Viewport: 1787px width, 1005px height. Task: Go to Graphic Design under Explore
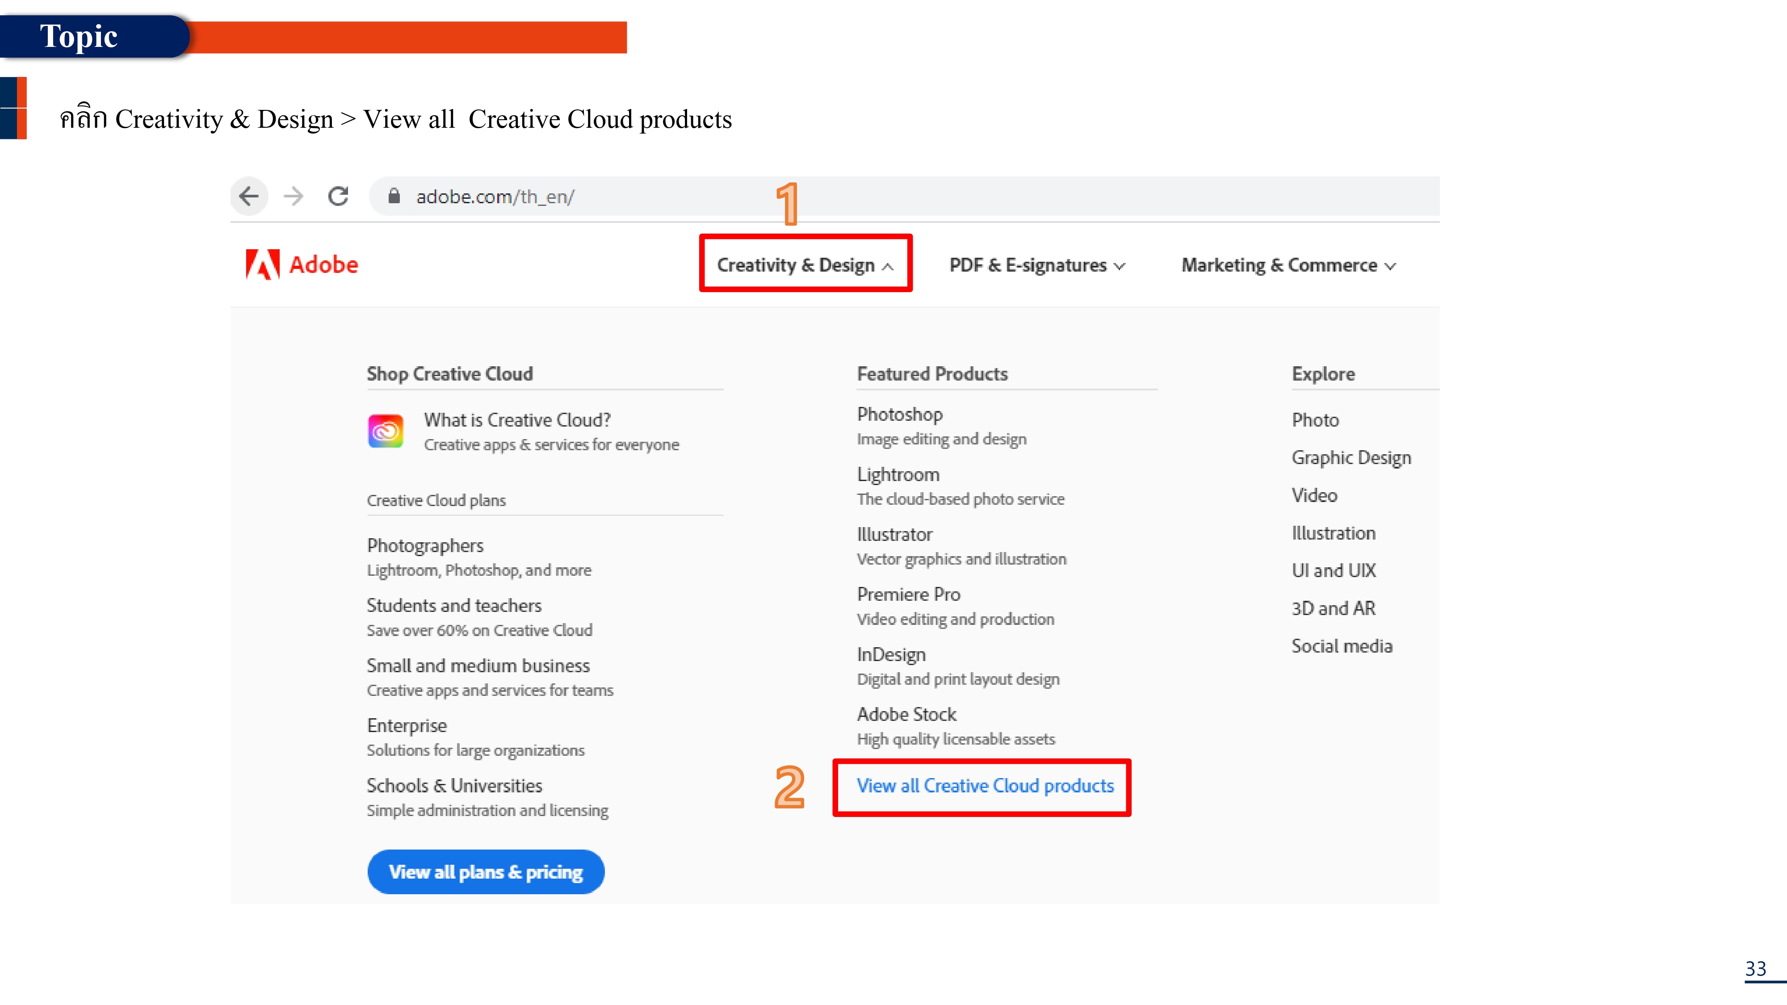(x=1351, y=458)
